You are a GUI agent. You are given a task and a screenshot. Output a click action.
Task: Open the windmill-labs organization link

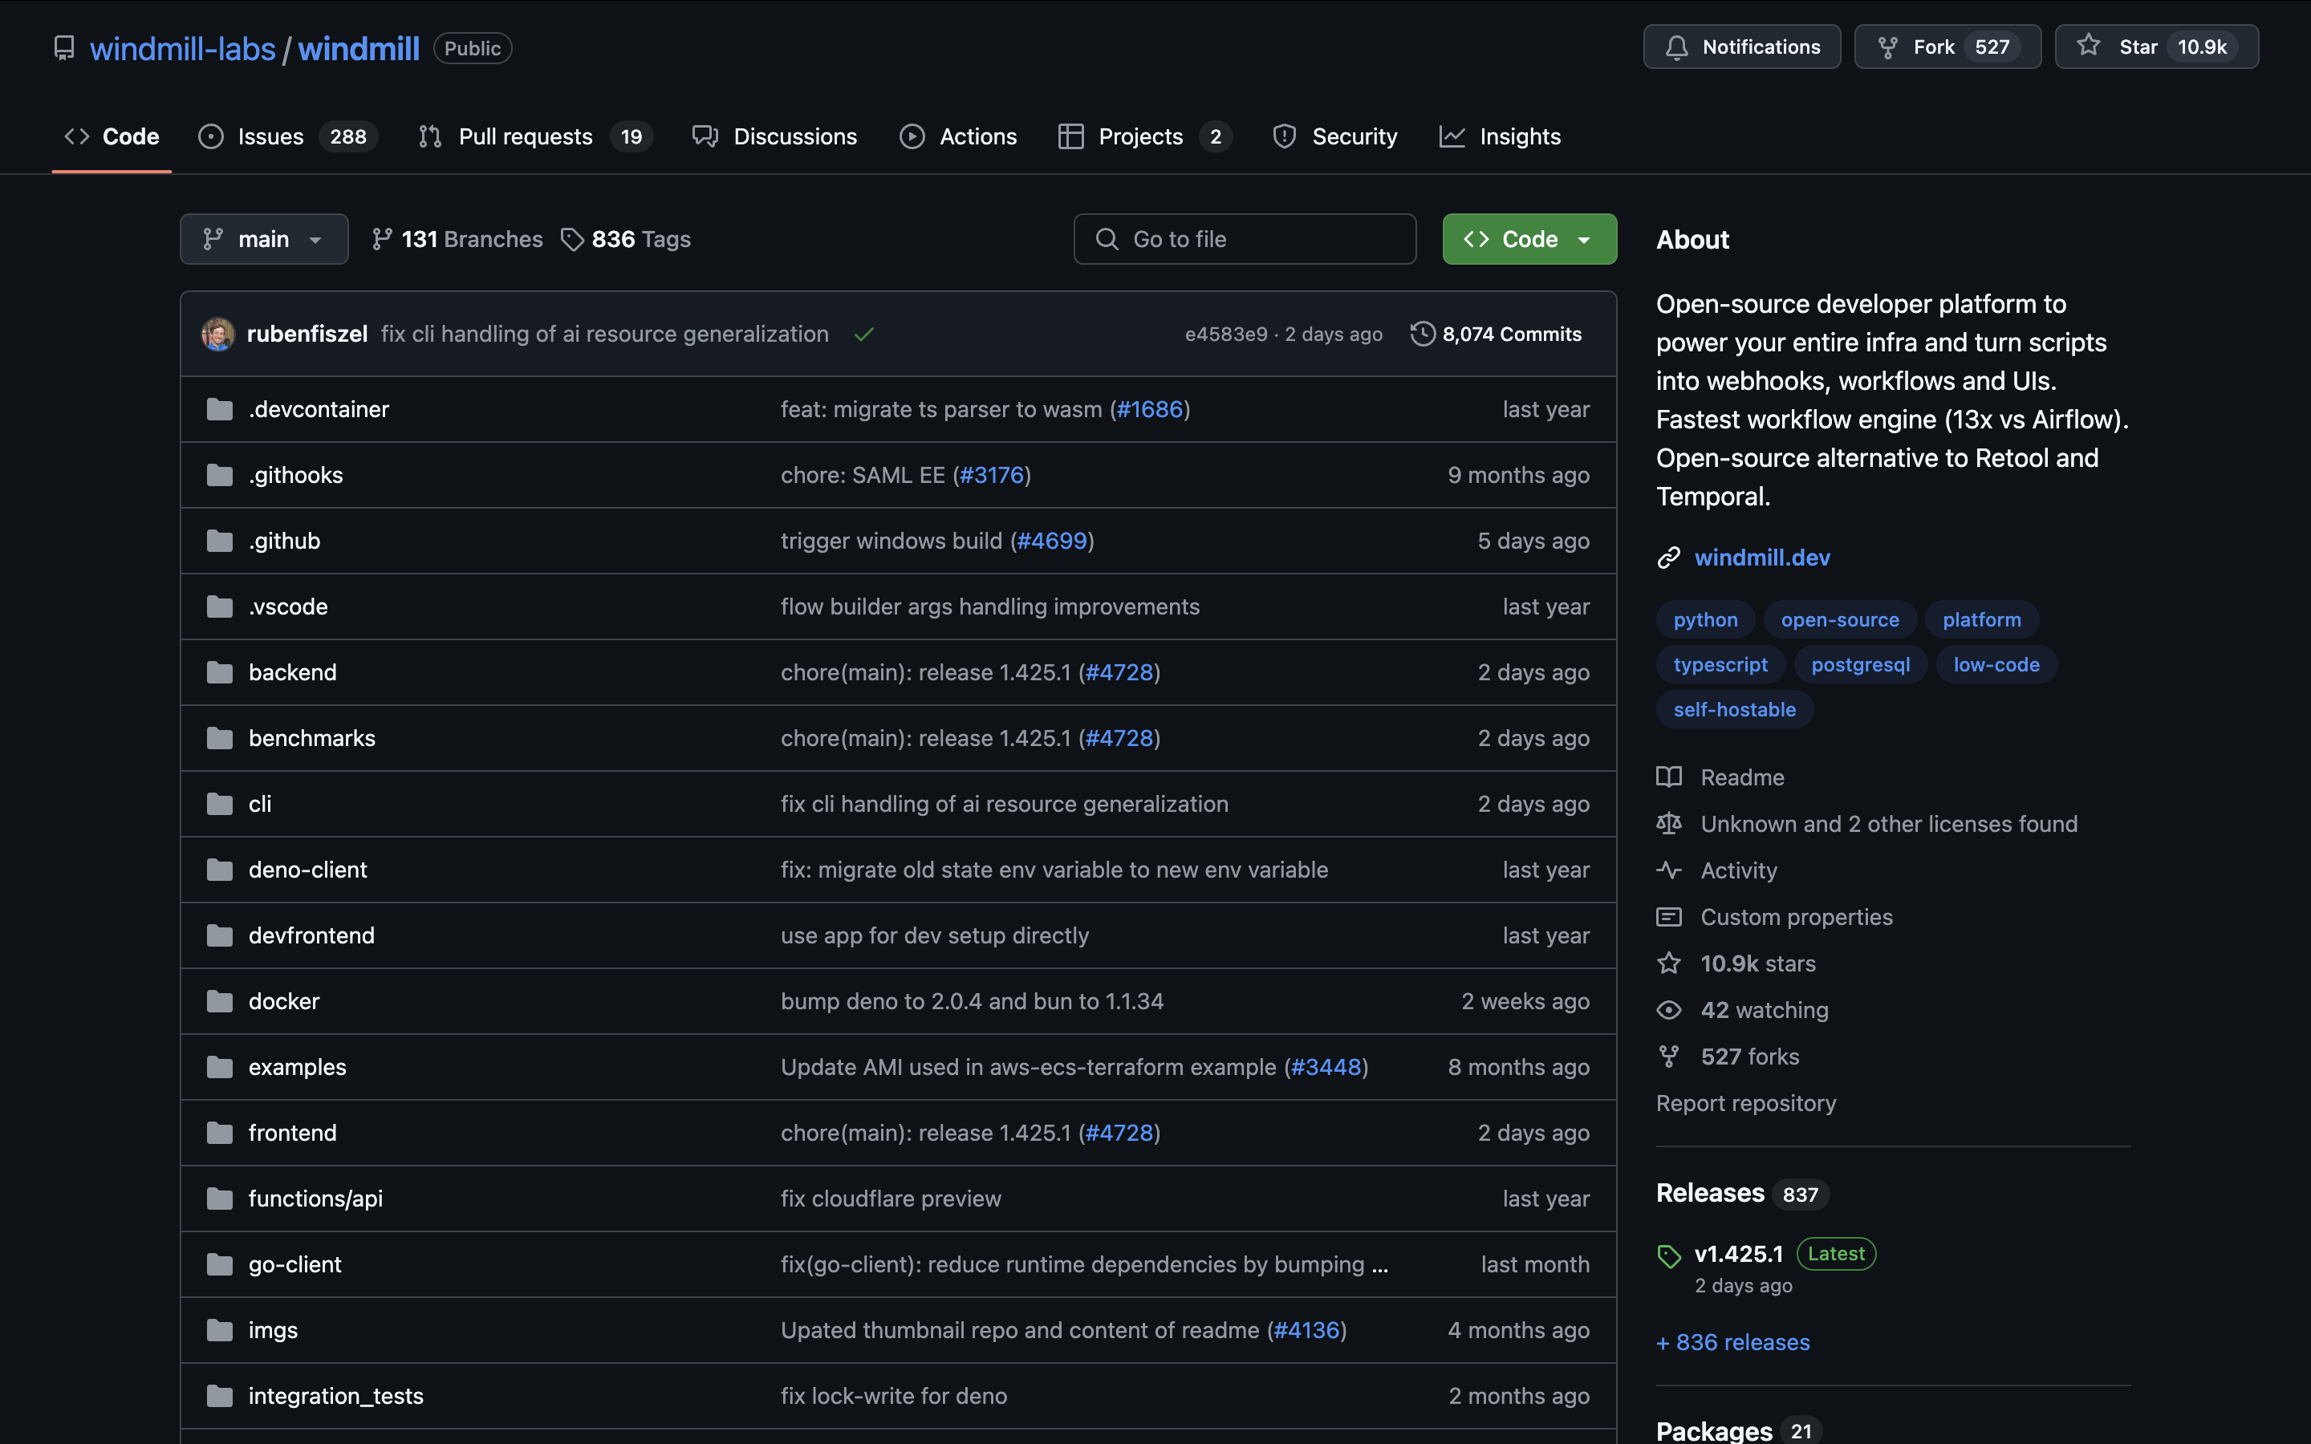(x=182, y=49)
